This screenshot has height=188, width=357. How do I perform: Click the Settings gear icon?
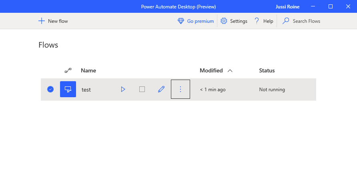(x=224, y=21)
